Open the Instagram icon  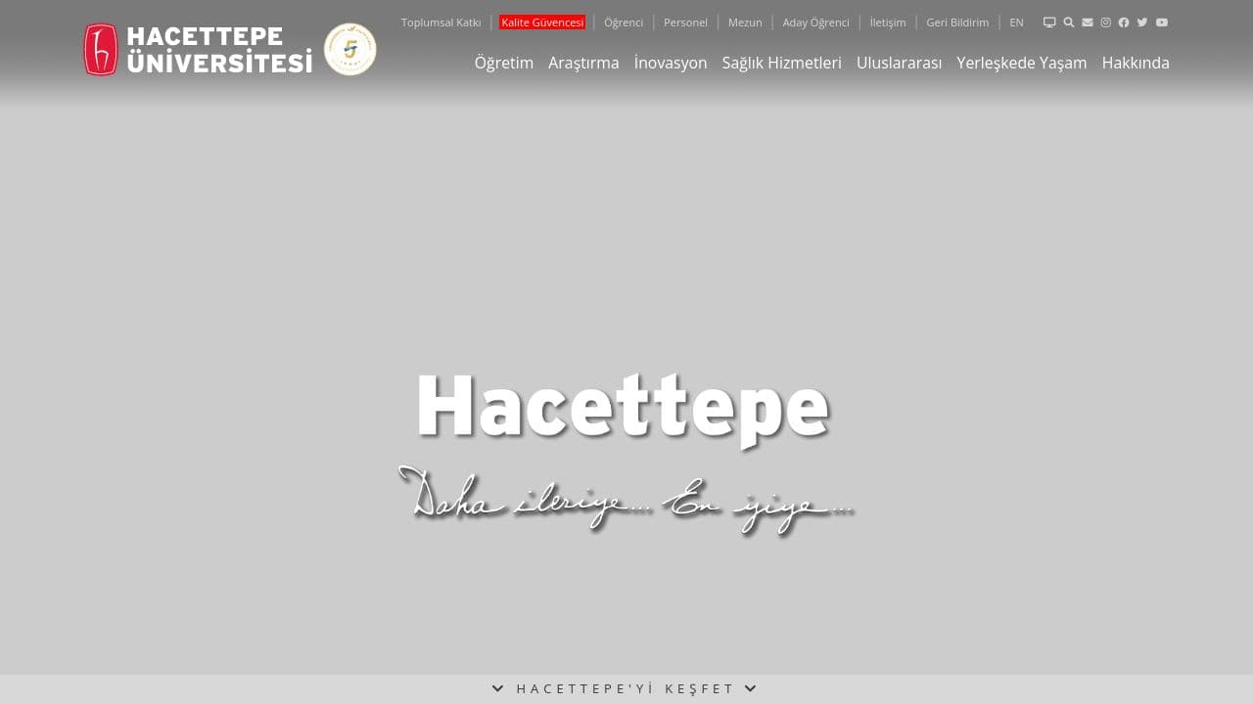click(x=1105, y=22)
